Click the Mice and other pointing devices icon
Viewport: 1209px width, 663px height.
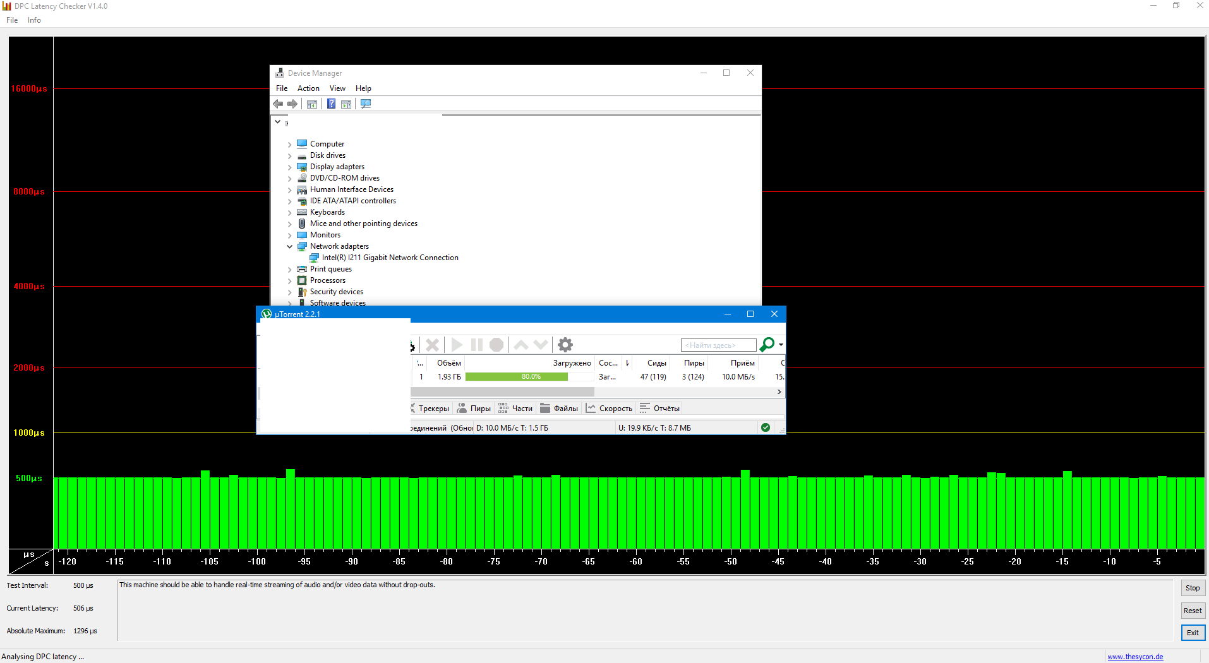(302, 224)
